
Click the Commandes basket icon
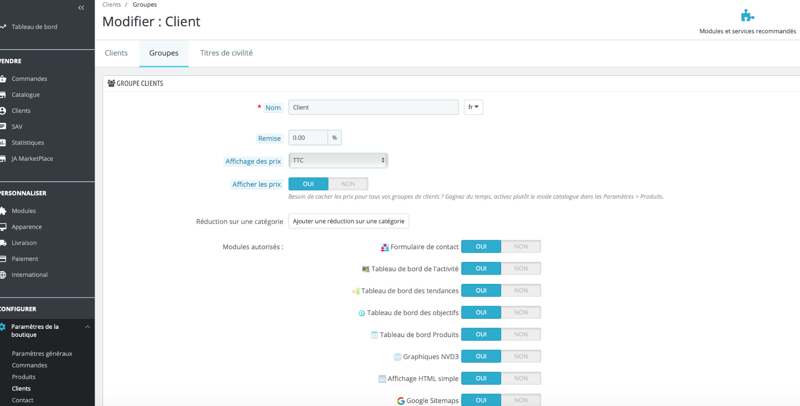(3, 79)
